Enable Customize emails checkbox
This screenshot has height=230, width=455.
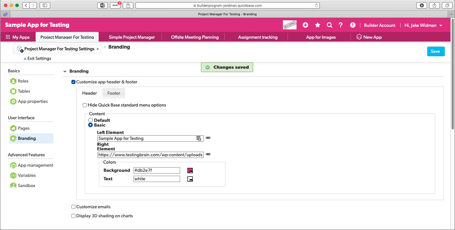coord(73,207)
